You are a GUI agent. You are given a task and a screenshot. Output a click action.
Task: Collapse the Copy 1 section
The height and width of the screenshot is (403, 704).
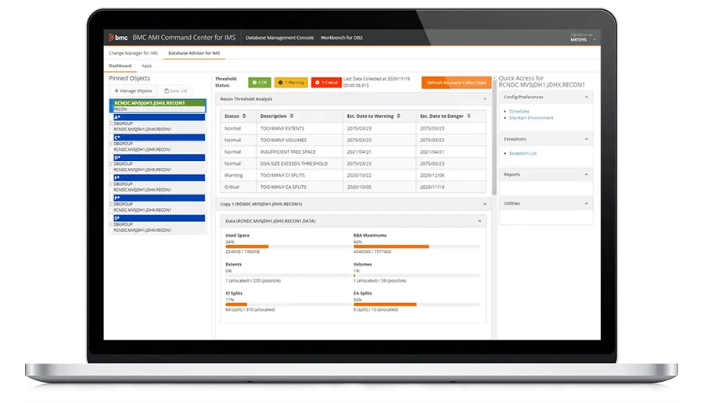(x=484, y=205)
